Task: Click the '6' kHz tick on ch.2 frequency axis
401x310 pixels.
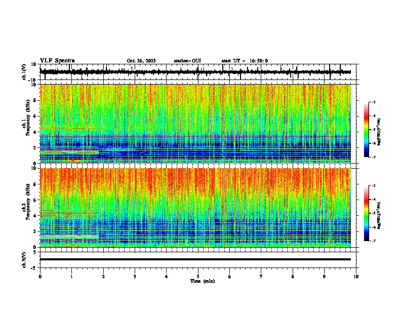Action: (35, 200)
